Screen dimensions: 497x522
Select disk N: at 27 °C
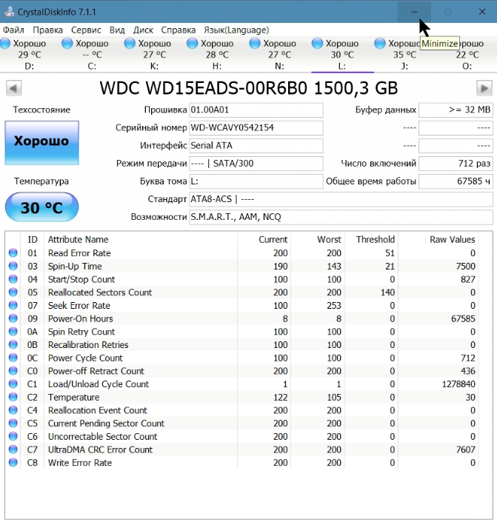(x=280, y=54)
